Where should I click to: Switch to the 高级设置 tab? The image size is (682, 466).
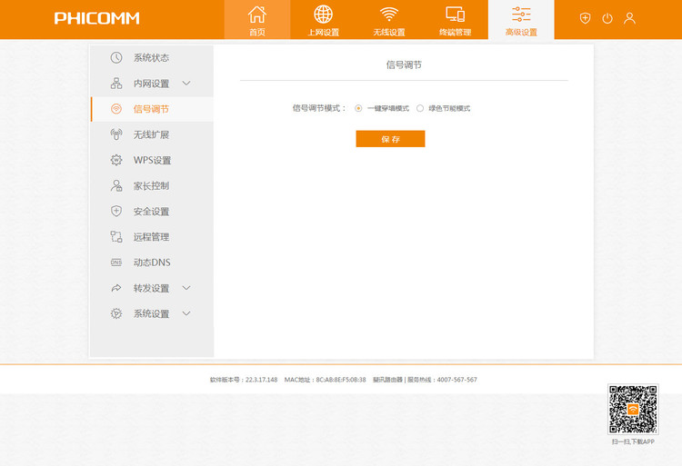[521, 20]
